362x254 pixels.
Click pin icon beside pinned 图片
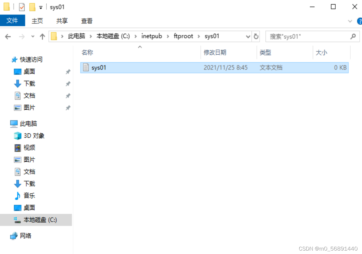click(x=68, y=108)
